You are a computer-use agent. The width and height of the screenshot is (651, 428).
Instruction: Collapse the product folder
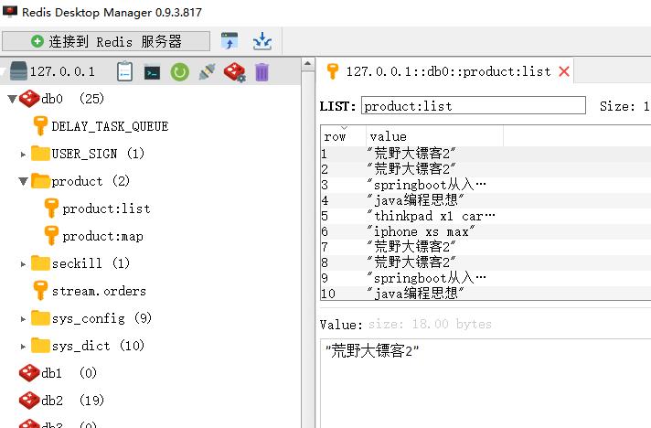pos(23,181)
